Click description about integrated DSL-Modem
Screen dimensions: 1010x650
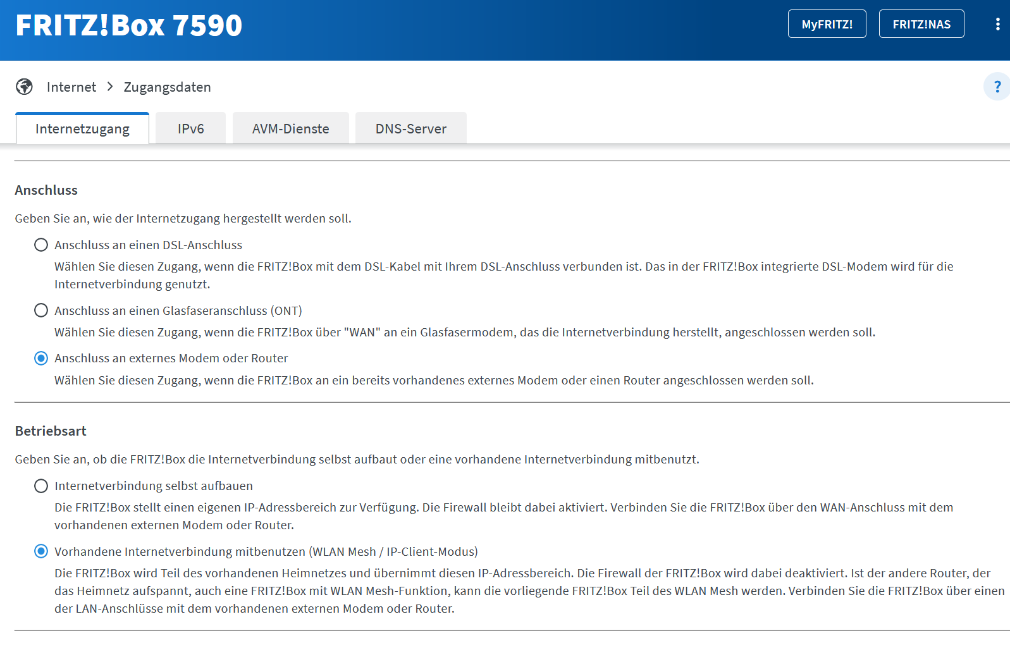(x=503, y=275)
